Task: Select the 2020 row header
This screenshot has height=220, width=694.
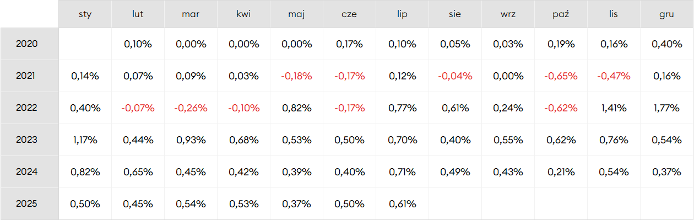Action: pos(29,44)
